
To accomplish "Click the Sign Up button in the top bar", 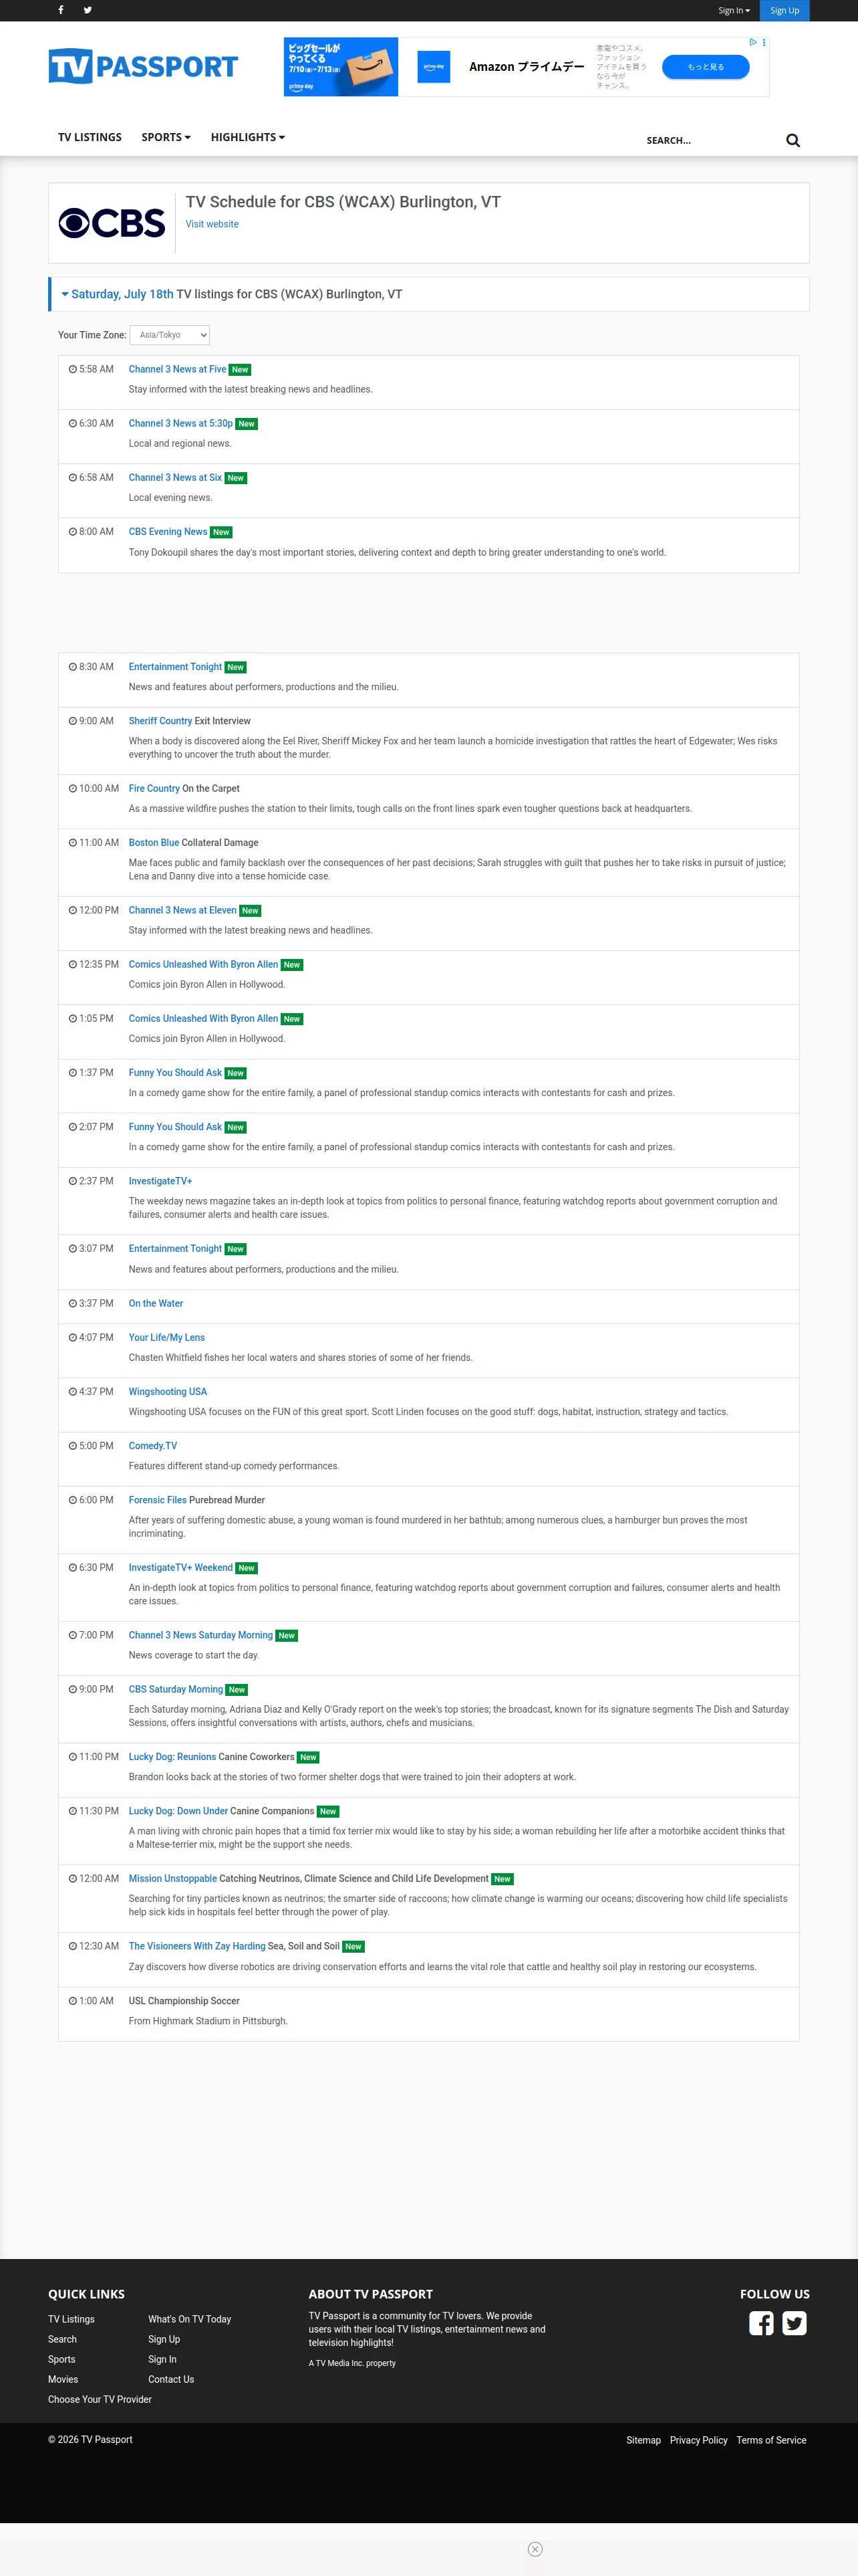I will click(x=784, y=11).
